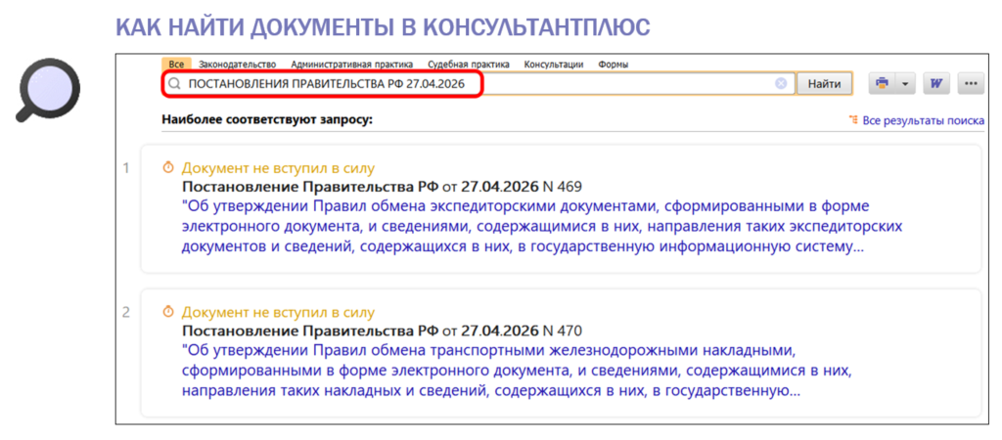Click the tree icon beside Все результаты поиска
This screenshot has height=440, width=1002.
point(853,119)
